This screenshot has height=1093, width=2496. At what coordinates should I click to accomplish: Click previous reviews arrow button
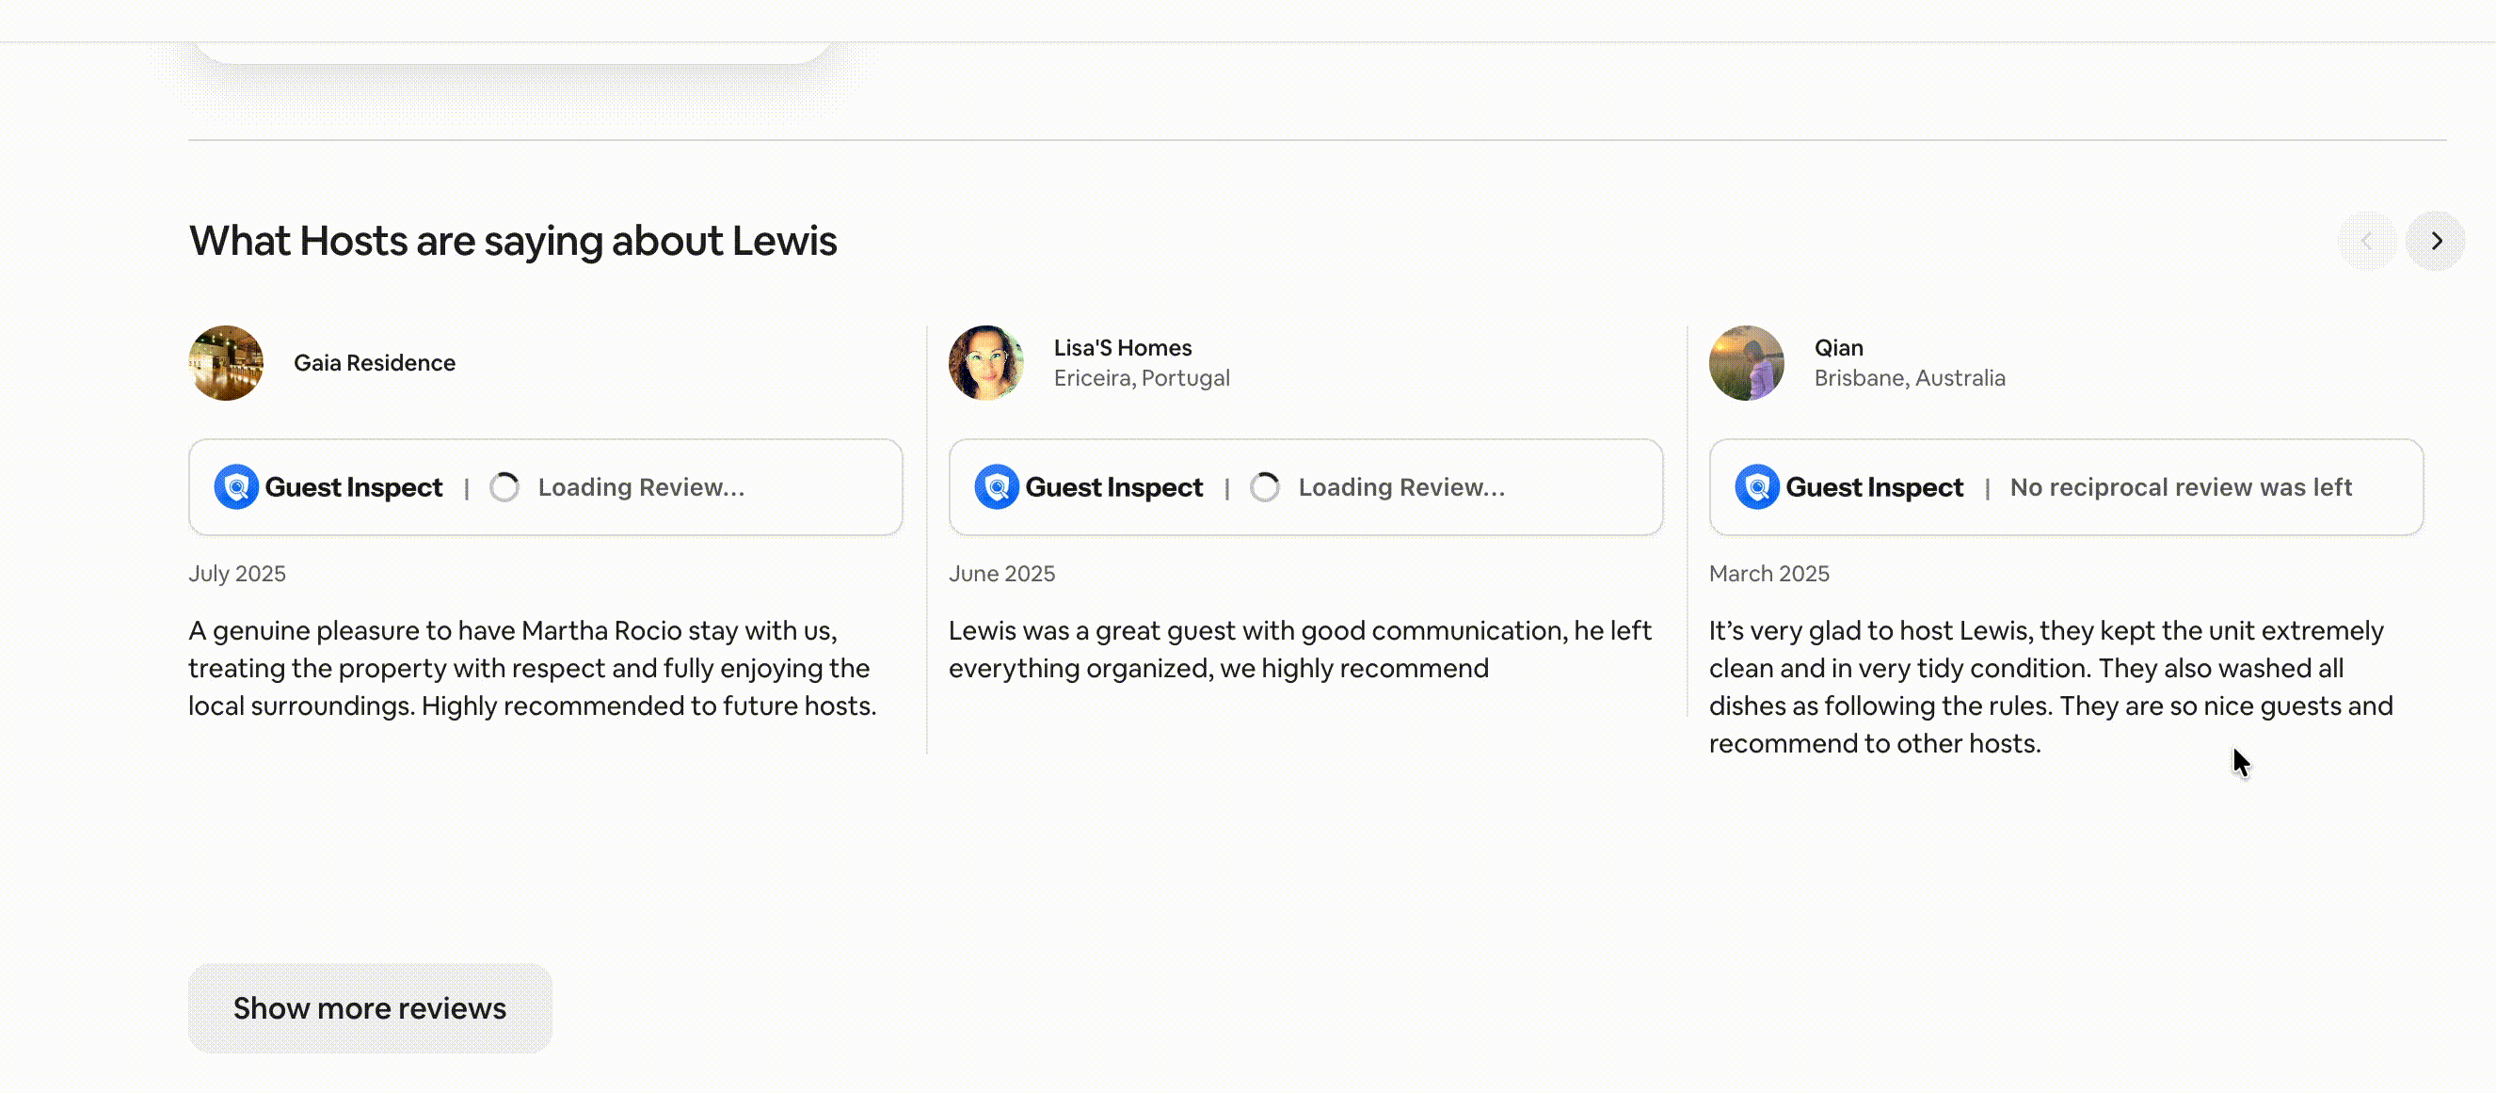pos(2366,241)
